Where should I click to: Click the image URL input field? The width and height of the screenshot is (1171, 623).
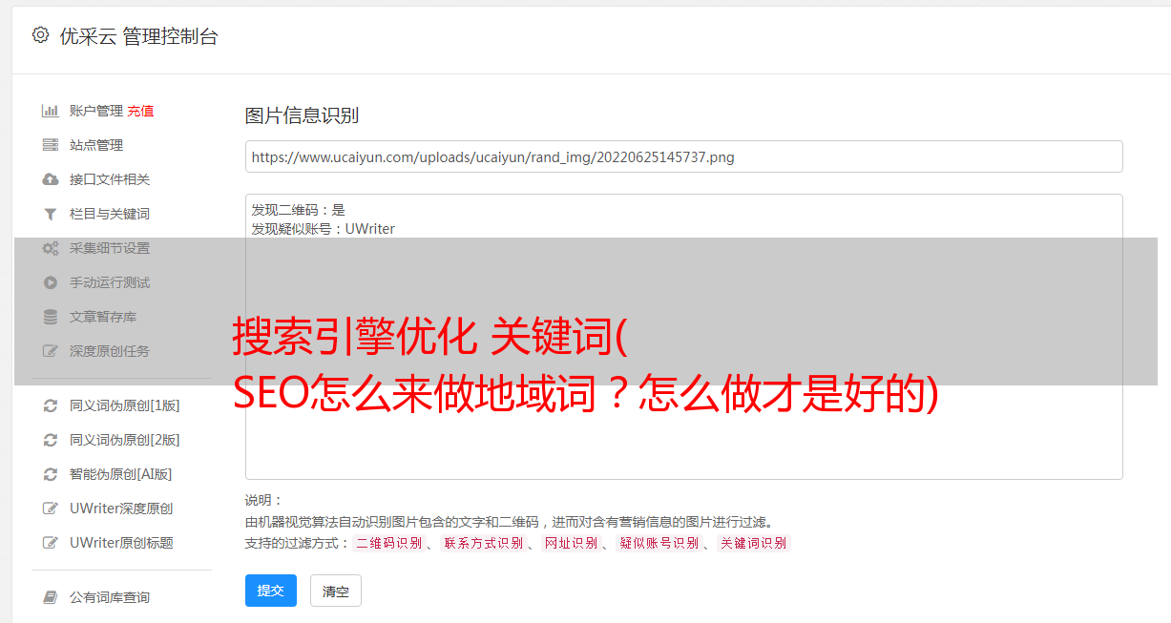coord(683,156)
